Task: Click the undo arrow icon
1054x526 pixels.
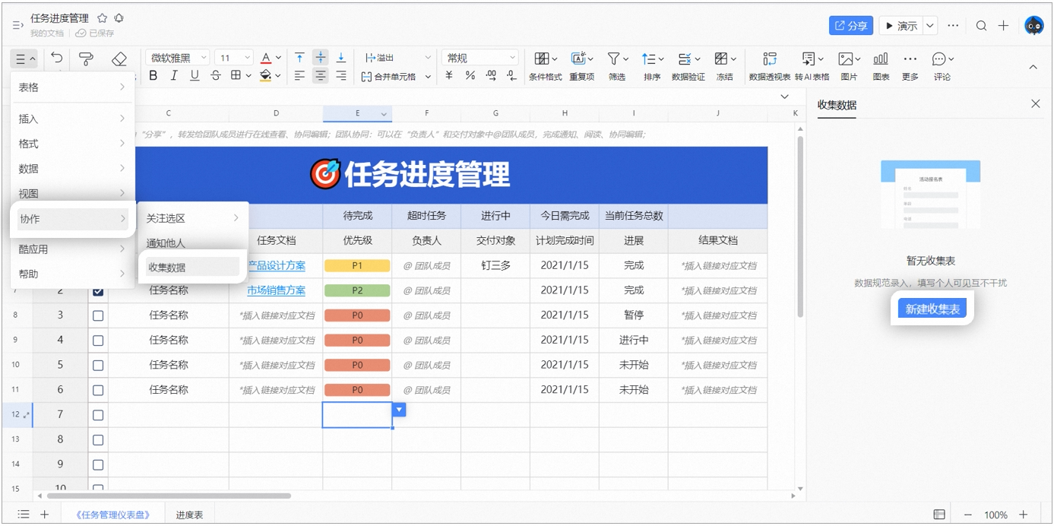Action: (x=57, y=59)
